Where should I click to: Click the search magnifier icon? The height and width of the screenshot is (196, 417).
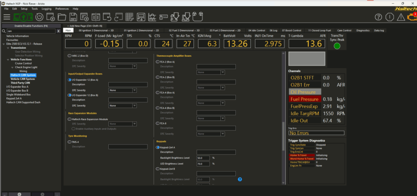[x=4, y=31]
